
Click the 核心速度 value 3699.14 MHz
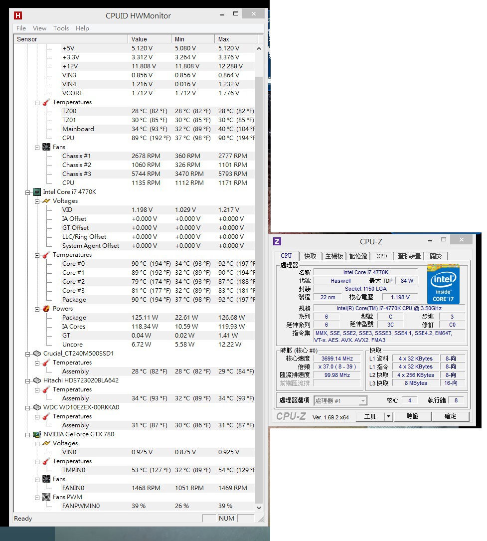click(337, 359)
